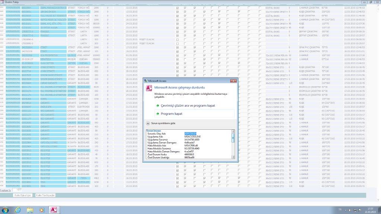381x214 pixels.
Task: Click the TR language indicator
Action: click(x=340, y=210)
